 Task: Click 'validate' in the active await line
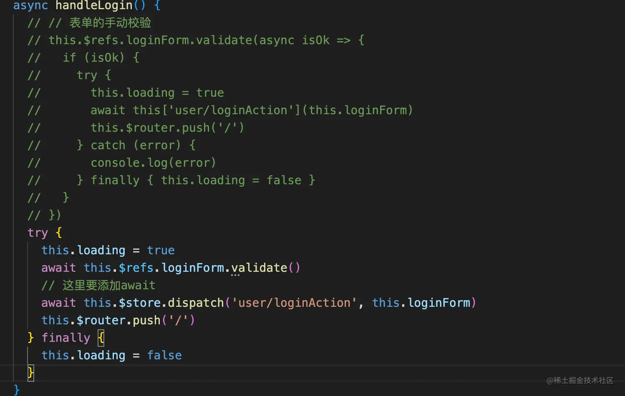pyautogui.click(x=259, y=268)
